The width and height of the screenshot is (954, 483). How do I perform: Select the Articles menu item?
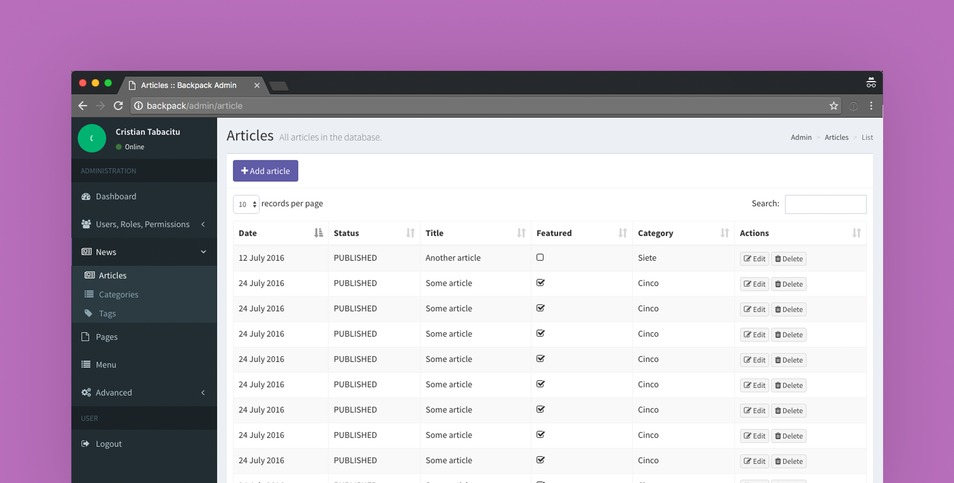click(113, 275)
